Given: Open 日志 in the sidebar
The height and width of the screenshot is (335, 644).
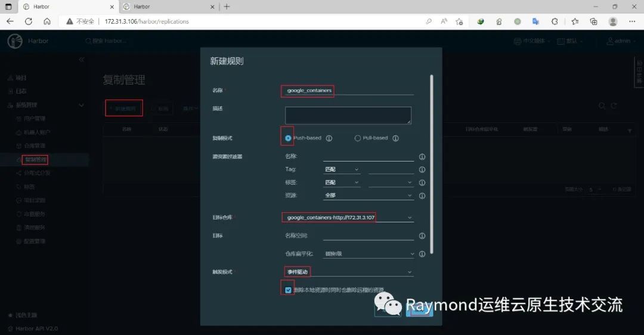Looking at the screenshot, I should [x=21, y=91].
